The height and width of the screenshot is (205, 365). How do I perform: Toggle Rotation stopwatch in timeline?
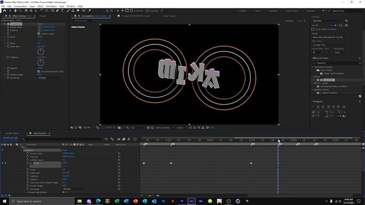(28, 176)
